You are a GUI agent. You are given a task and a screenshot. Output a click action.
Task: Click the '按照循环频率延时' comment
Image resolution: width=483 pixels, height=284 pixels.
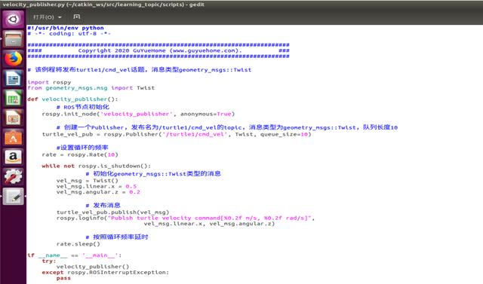coord(117,237)
